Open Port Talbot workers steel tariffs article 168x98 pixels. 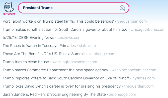point(58,21)
